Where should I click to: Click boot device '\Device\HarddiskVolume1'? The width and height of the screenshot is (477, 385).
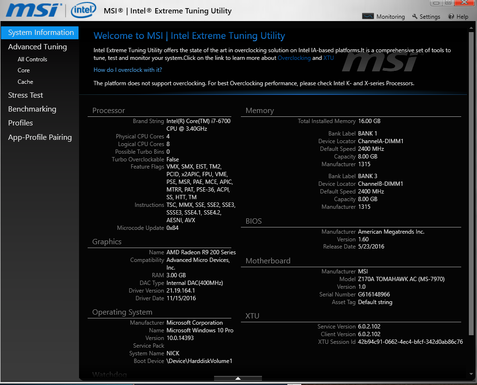coord(199,361)
